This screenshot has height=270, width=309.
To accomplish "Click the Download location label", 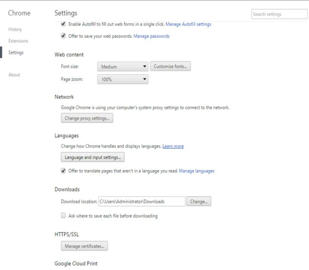I will [79, 201].
